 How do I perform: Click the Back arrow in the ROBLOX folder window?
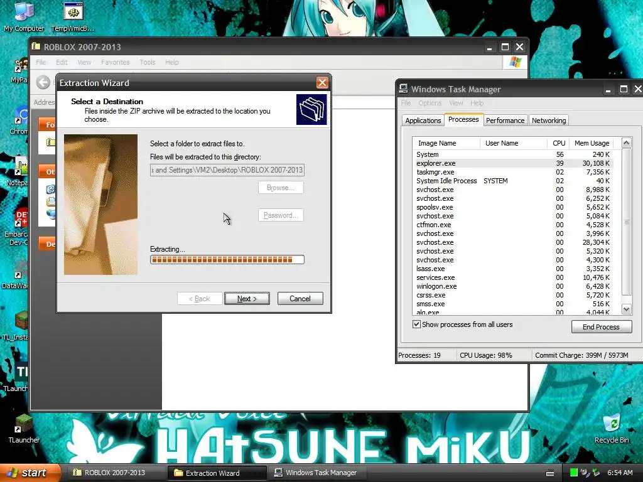click(43, 82)
